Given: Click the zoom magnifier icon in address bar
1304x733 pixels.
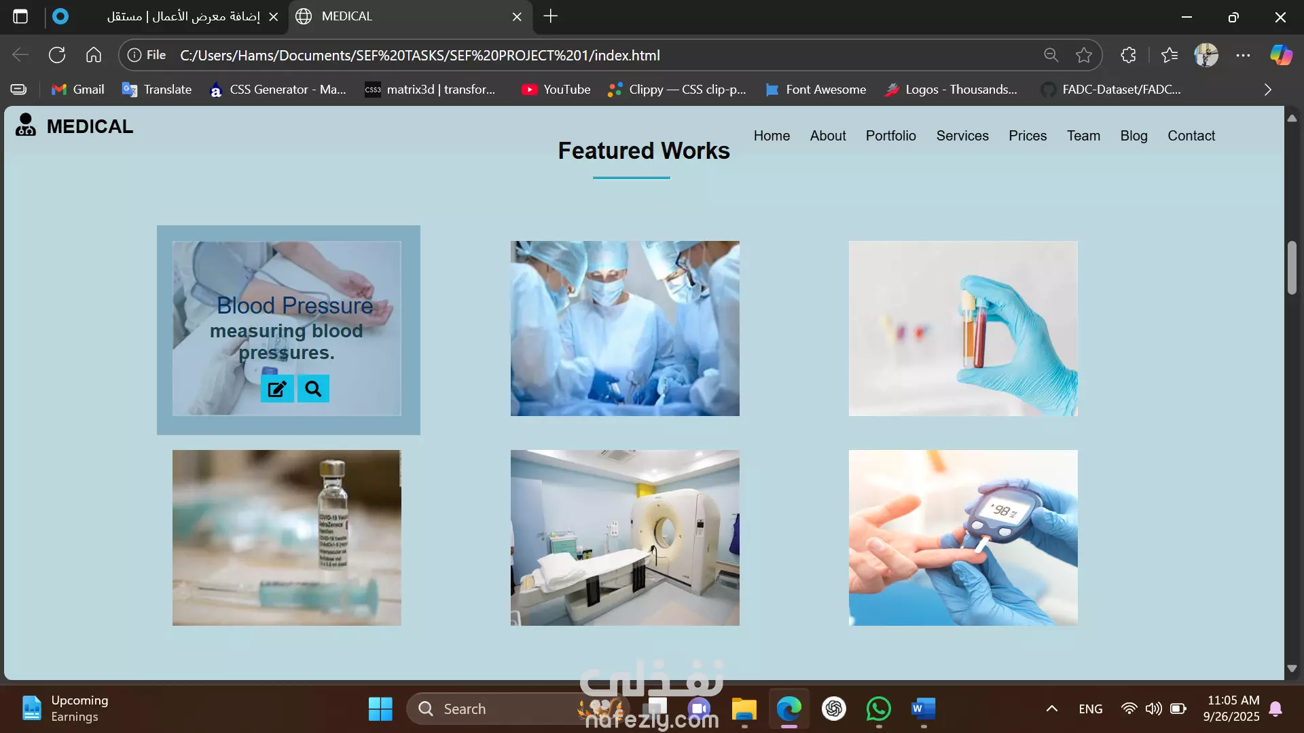Looking at the screenshot, I should tap(1051, 55).
